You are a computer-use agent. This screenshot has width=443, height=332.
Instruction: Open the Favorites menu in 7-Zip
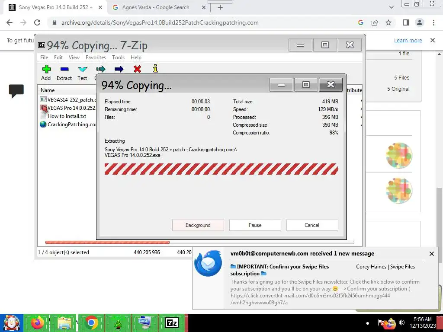coord(96,57)
